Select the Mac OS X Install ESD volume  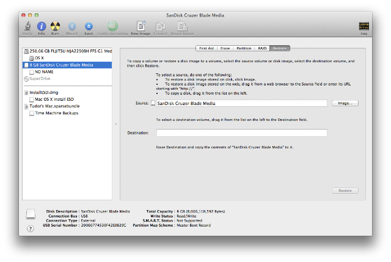[x=67, y=99]
